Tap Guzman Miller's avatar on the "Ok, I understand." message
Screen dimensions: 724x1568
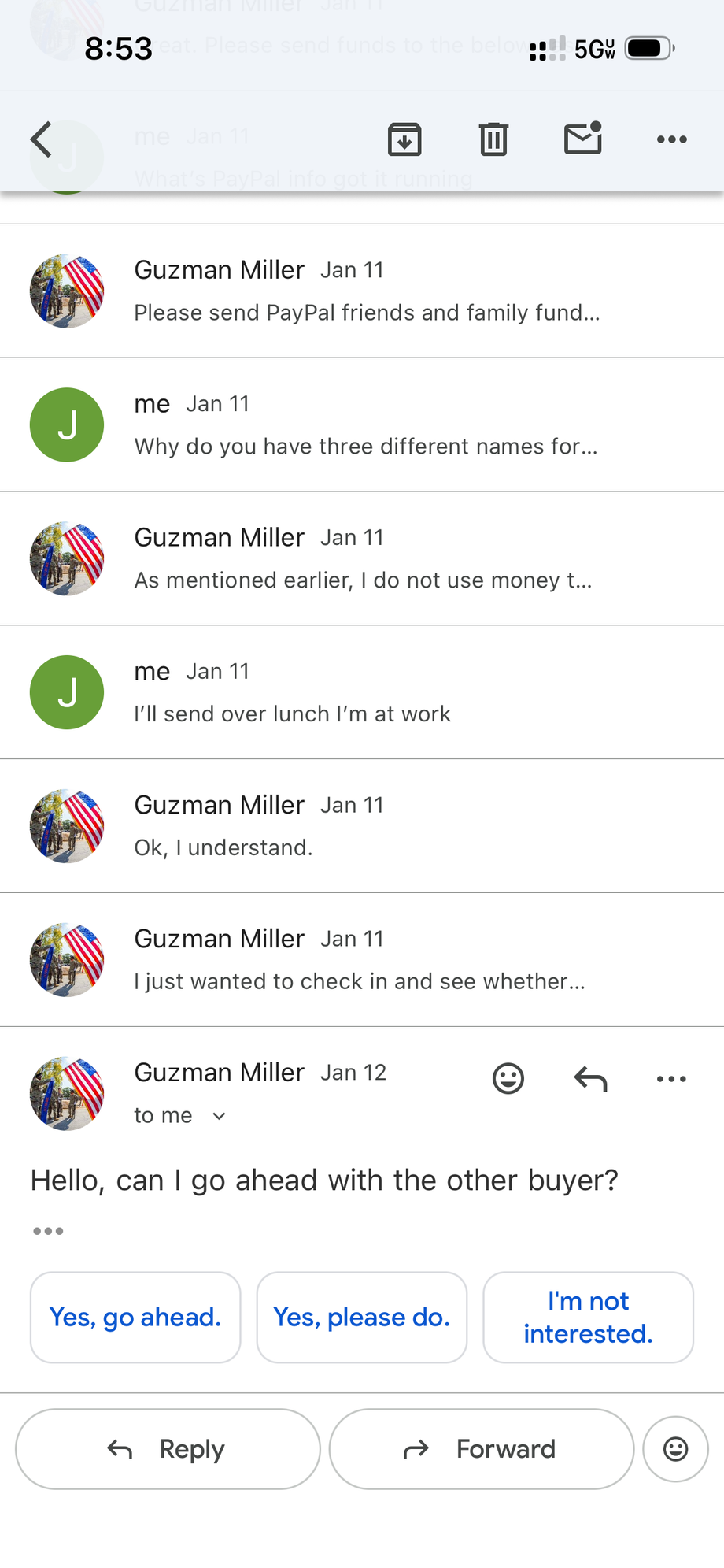[x=67, y=826]
